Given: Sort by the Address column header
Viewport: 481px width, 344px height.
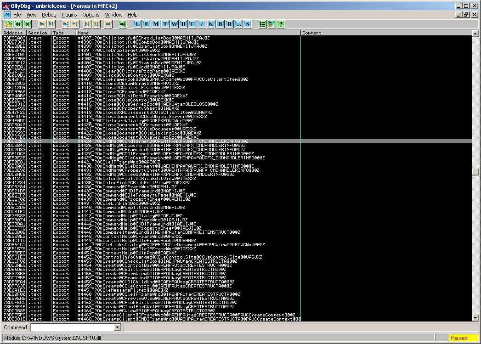Looking at the screenshot, I should click(14, 33).
